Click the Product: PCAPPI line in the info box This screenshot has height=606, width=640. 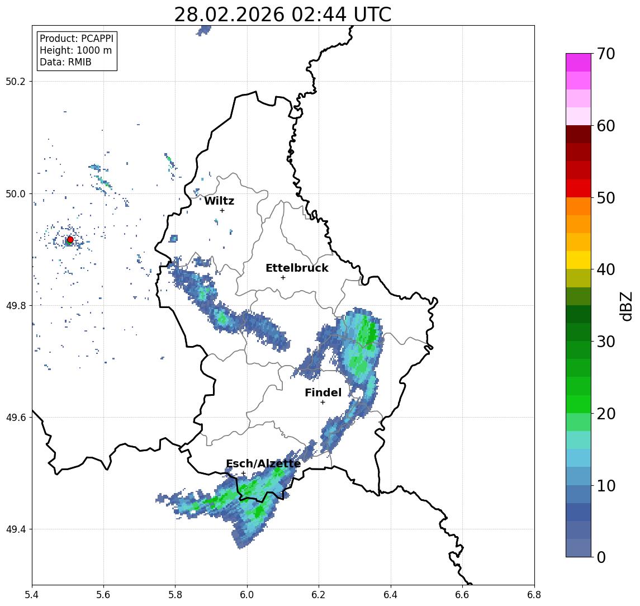[x=77, y=39]
